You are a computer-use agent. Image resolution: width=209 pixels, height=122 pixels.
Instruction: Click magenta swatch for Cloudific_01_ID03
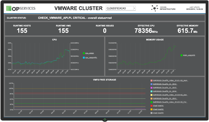tap(151, 88)
